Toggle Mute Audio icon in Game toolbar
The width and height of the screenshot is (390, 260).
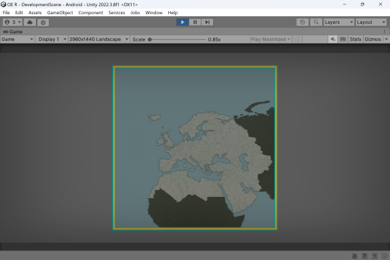(333, 39)
